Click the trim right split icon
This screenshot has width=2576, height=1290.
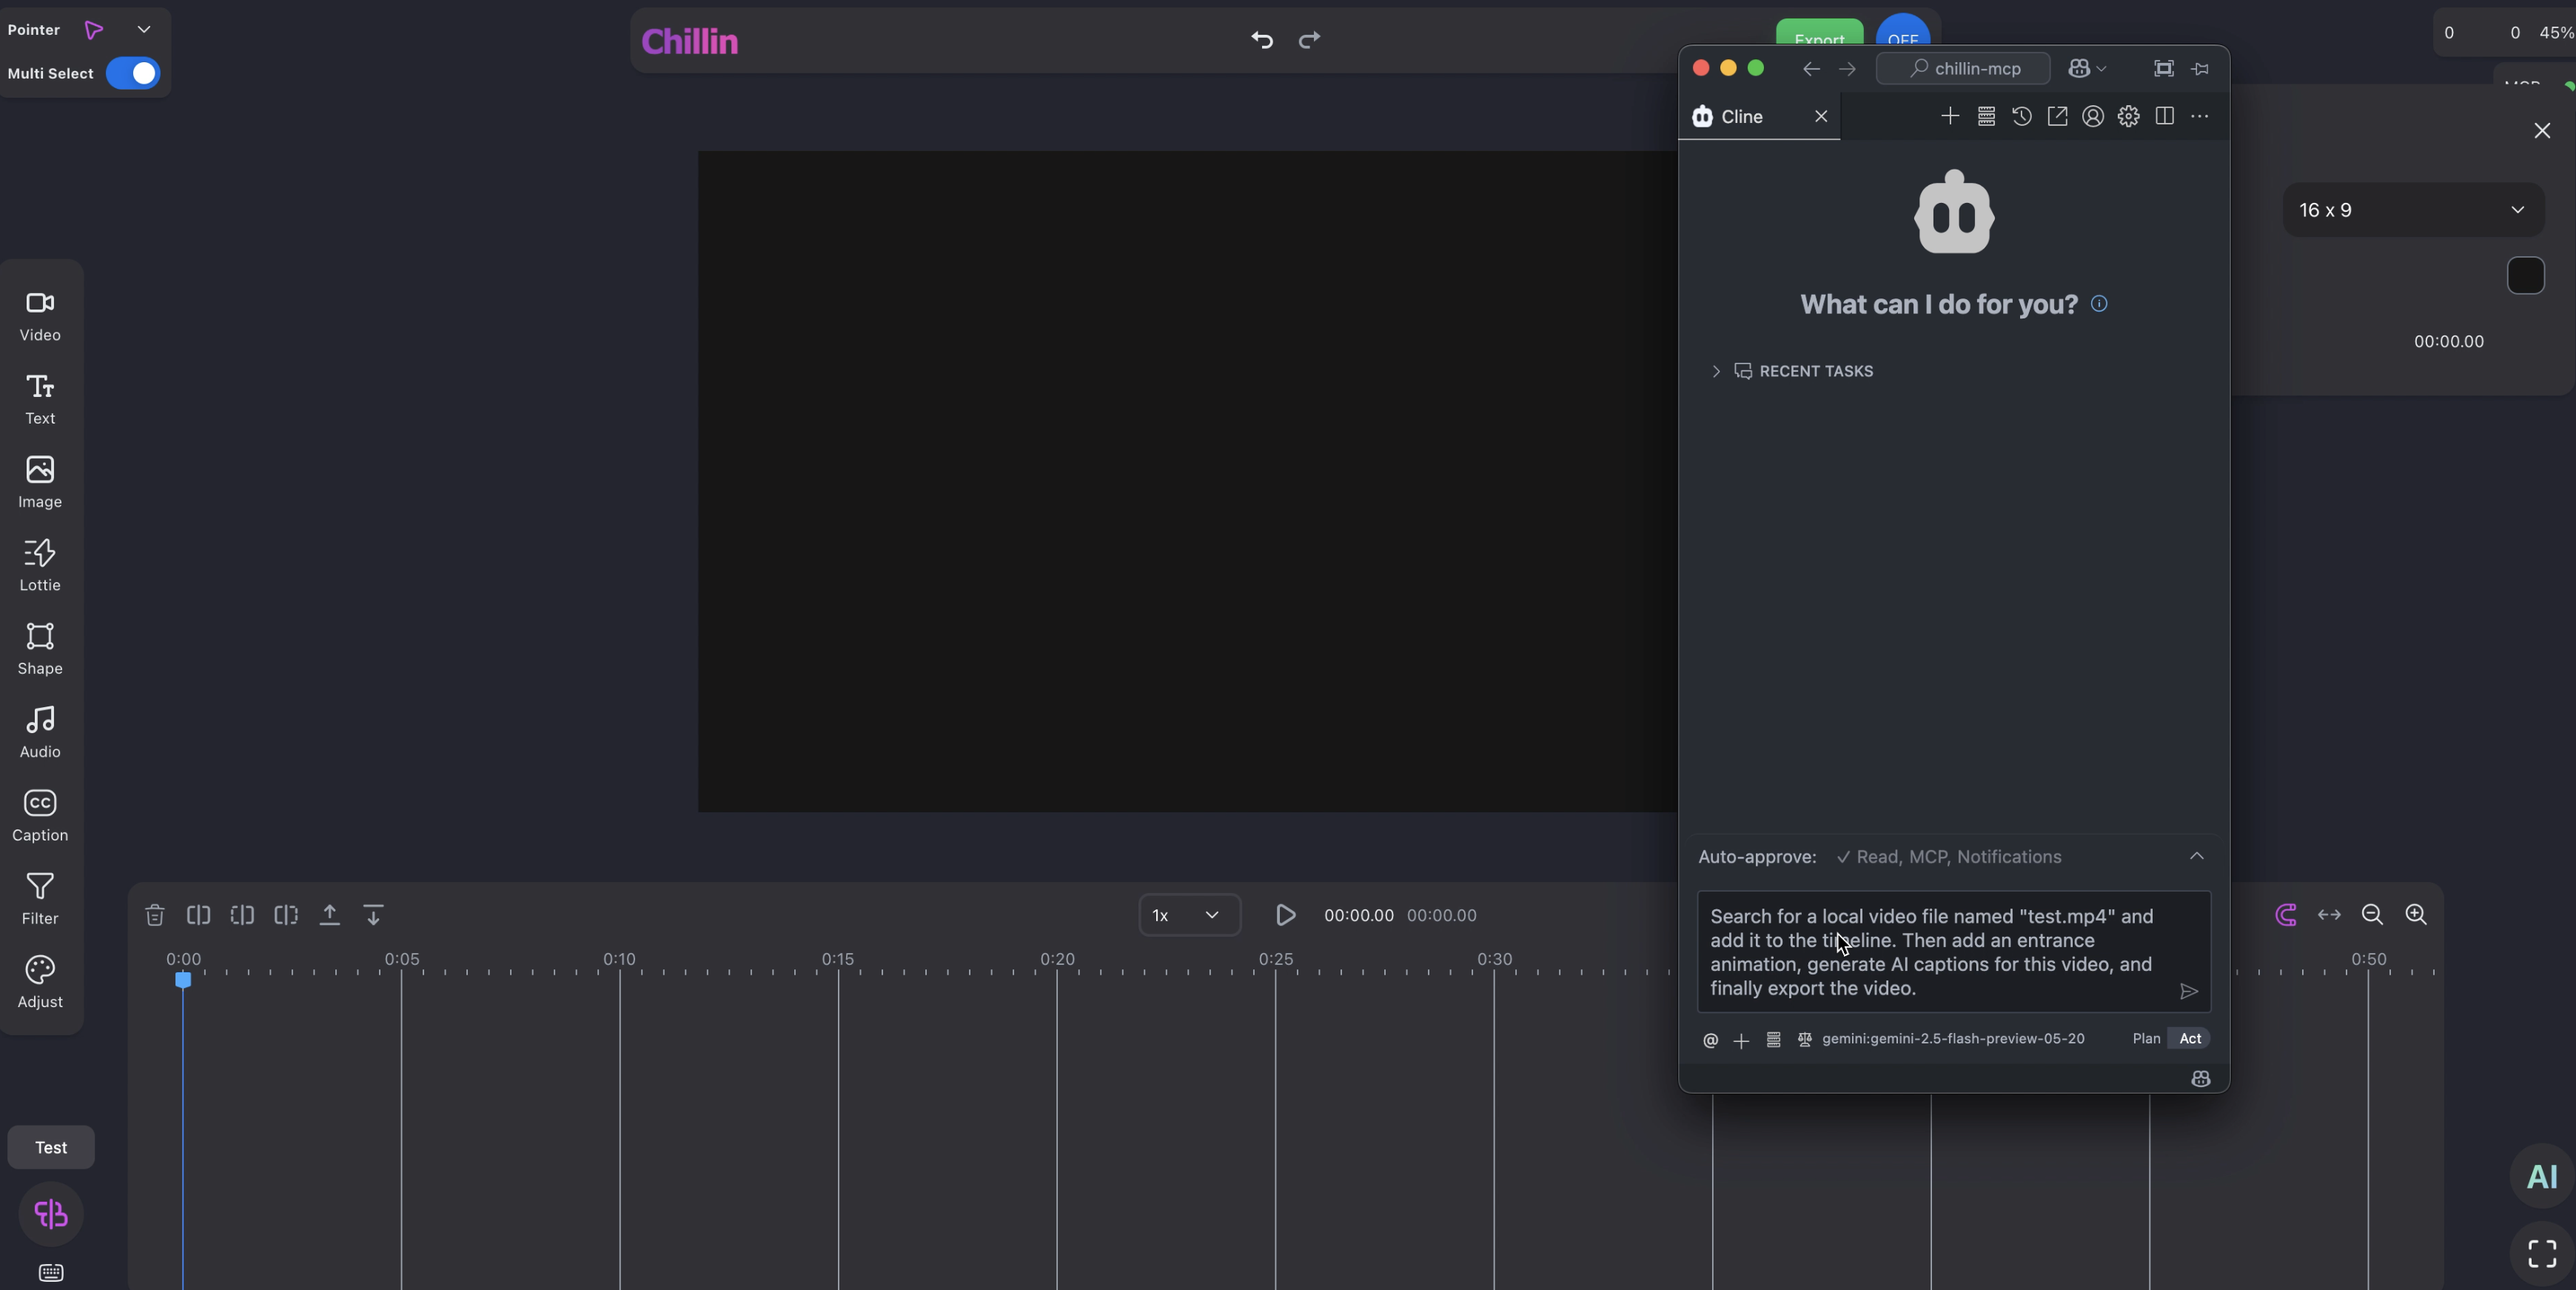(x=286, y=915)
